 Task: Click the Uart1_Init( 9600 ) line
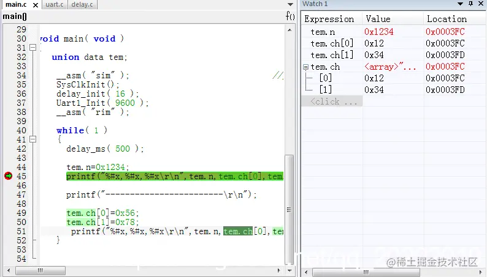coord(102,103)
